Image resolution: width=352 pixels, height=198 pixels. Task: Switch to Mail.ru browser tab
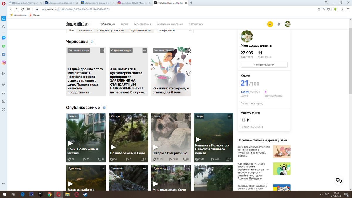point(97,3)
